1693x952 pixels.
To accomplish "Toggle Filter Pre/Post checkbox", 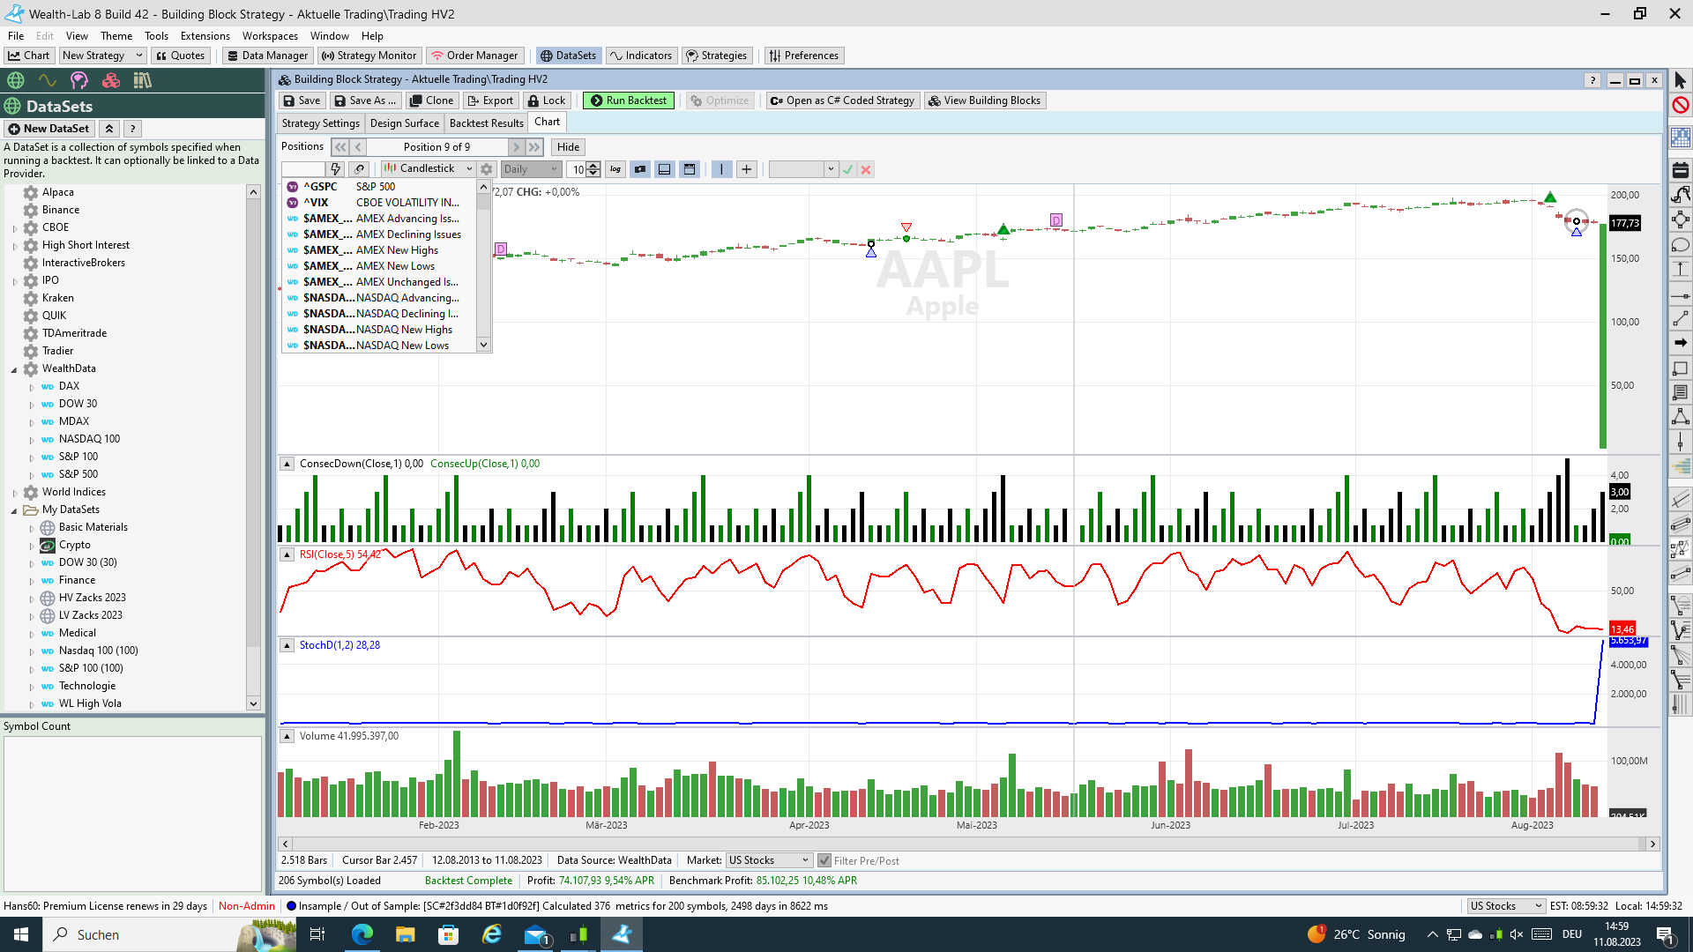I will coord(824,860).
